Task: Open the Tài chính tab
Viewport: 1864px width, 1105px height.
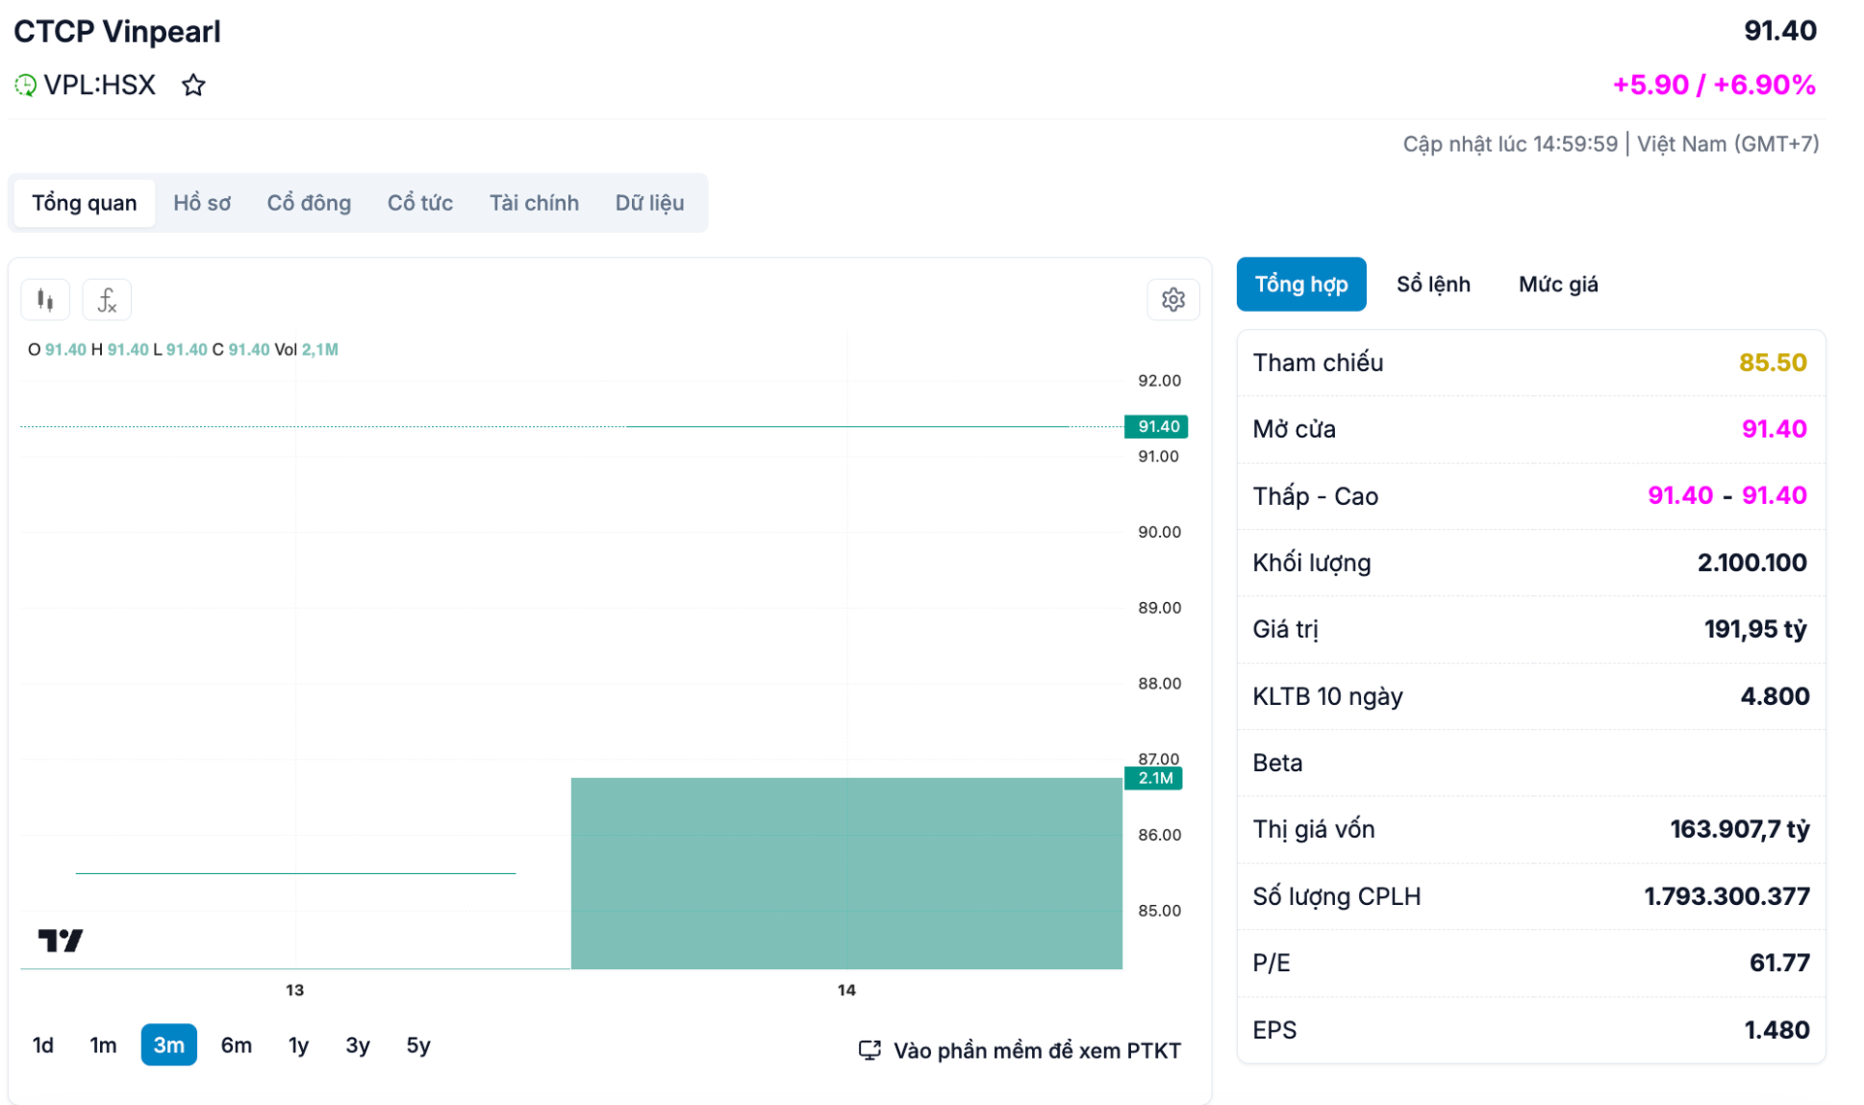Action: tap(534, 203)
